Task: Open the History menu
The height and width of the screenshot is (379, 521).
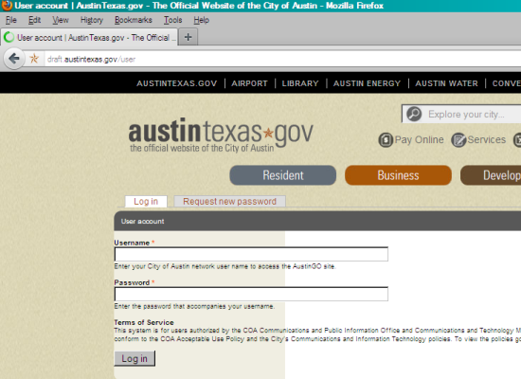Action: 91,20
